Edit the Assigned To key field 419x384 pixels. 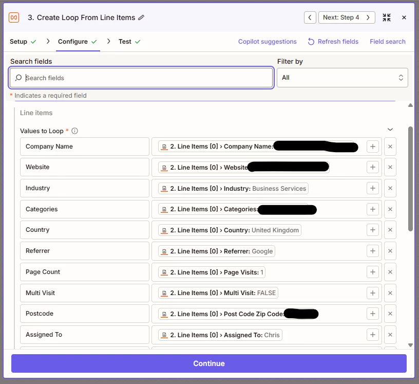pos(84,335)
